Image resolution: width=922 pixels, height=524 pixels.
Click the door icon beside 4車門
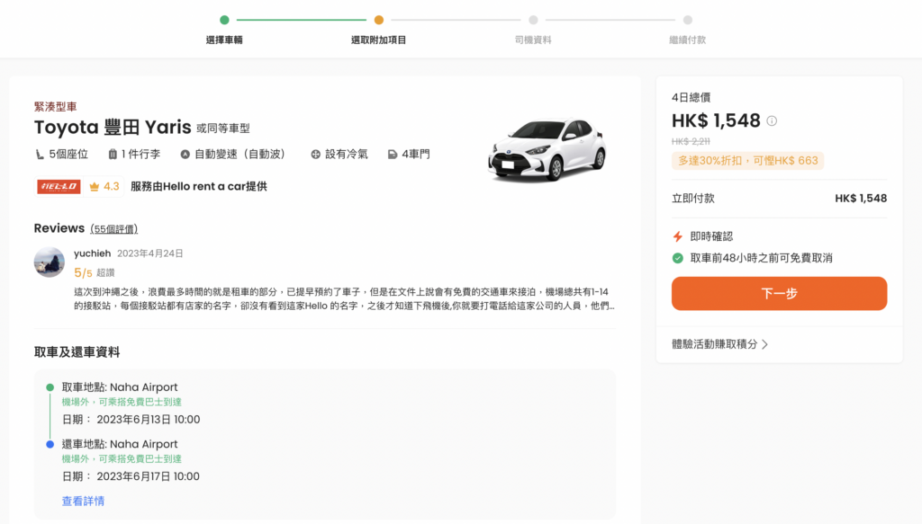pos(393,155)
